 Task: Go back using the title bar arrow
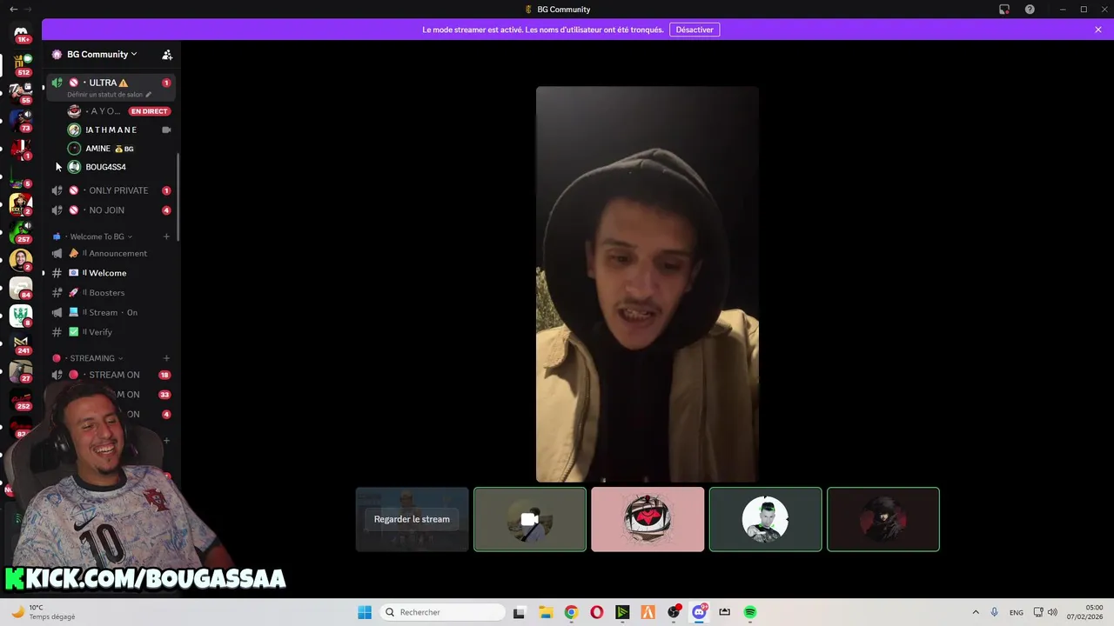[13, 10]
